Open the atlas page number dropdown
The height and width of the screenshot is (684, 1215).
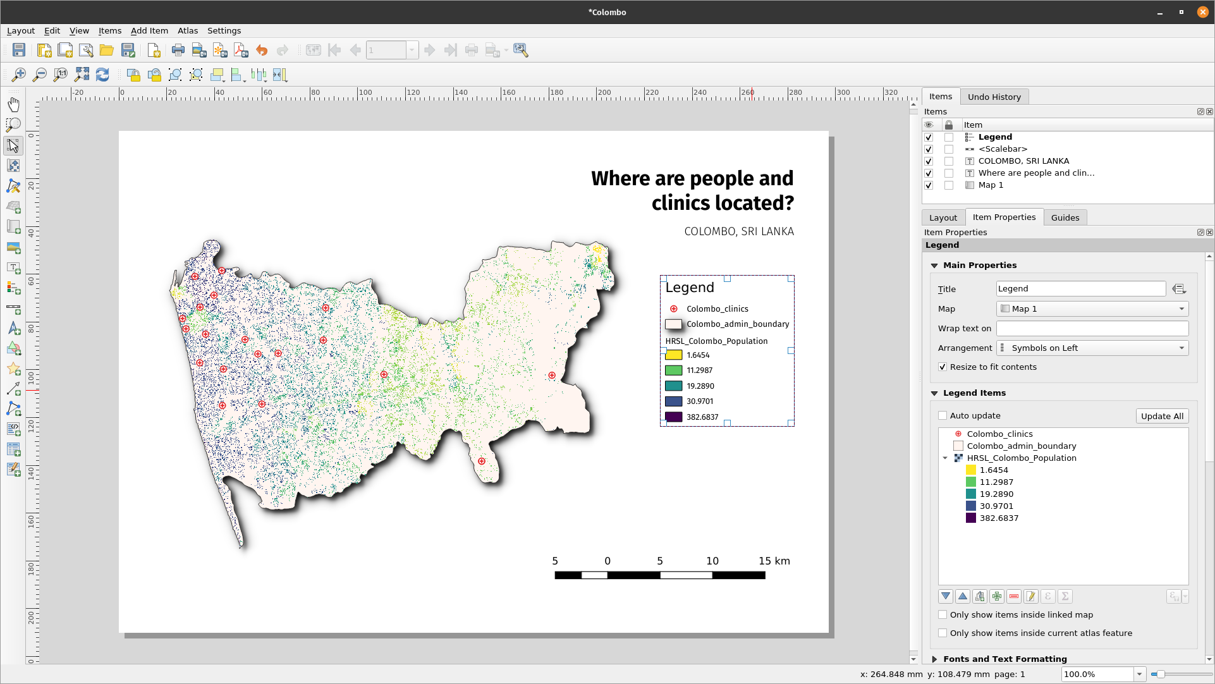click(412, 51)
